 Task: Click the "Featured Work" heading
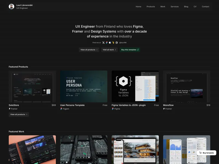16,131
